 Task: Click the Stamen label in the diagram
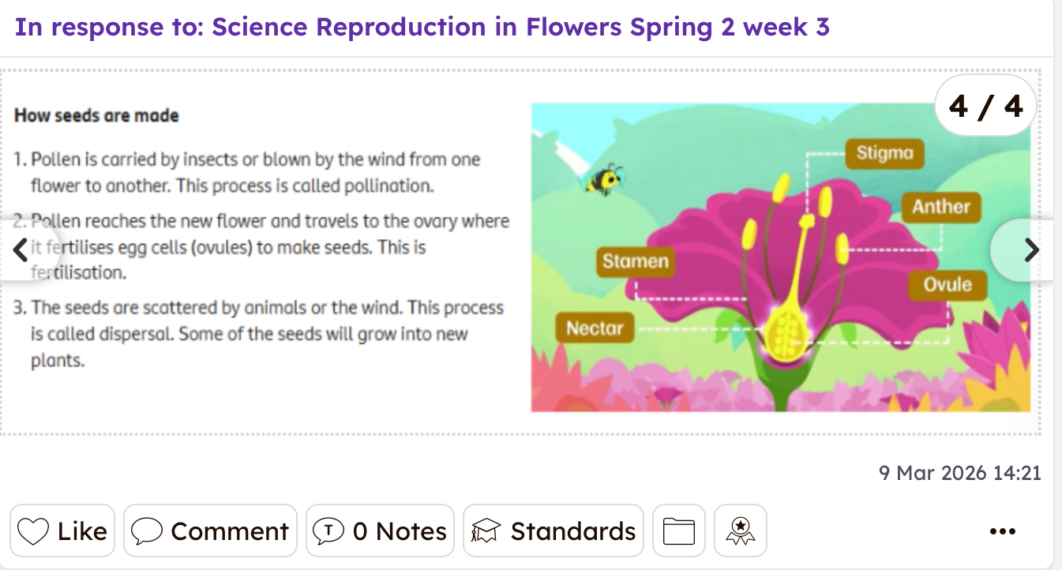tap(635, 261)
